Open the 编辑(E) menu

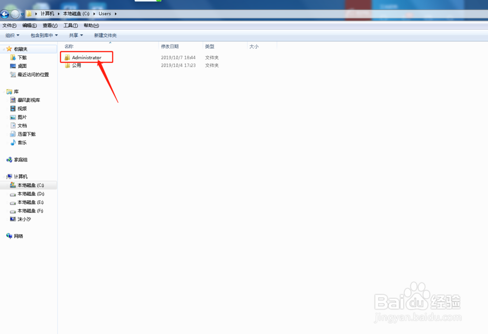pyautogui.click(x=30, y=25)
